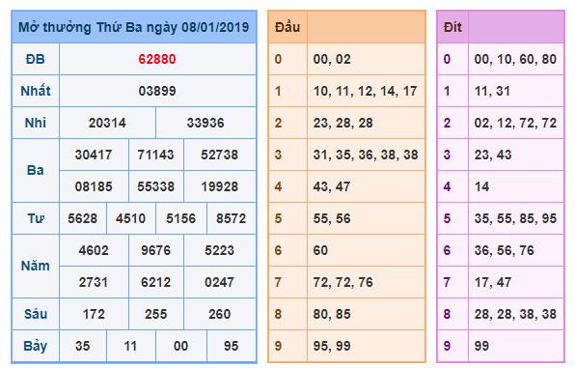Viewport: 575px width, 368px height.
Task: Select Nhì prize number 20314
Action: pos(107,123)
